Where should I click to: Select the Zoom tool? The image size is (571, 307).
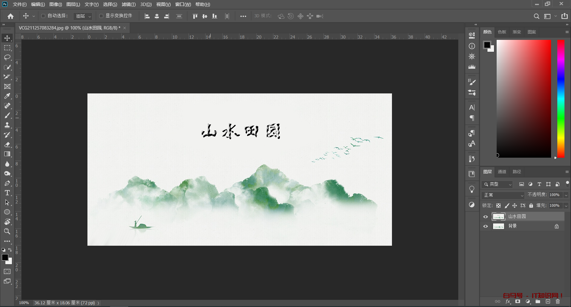click(x=7, y=231)
